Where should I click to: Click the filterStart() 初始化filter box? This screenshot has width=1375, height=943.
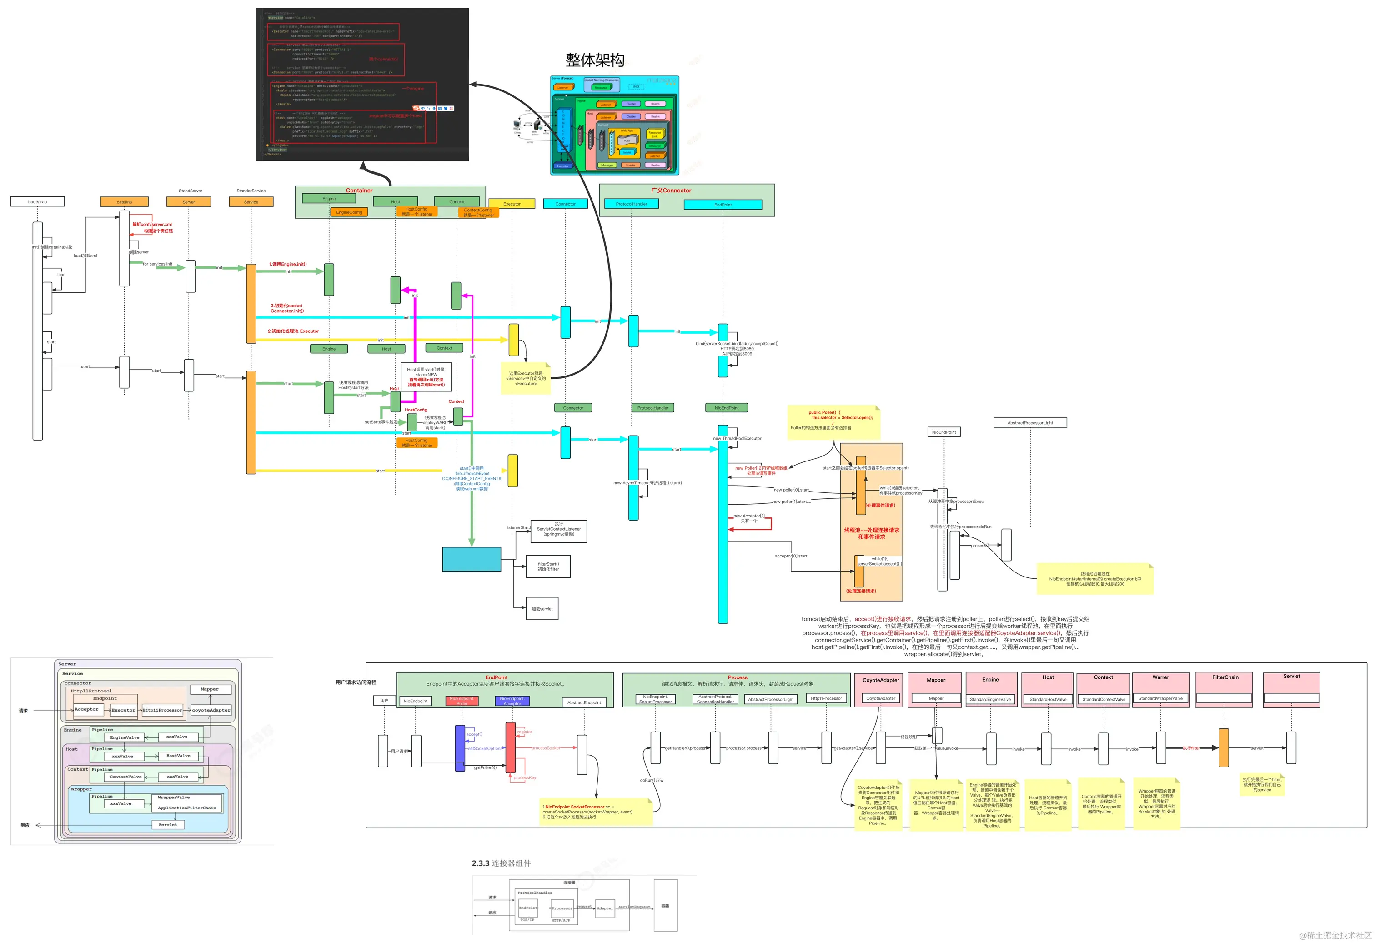548,567
